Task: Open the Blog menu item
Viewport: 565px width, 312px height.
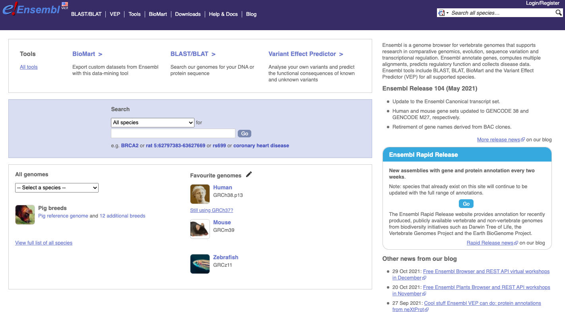Action: tap(251, 14)
